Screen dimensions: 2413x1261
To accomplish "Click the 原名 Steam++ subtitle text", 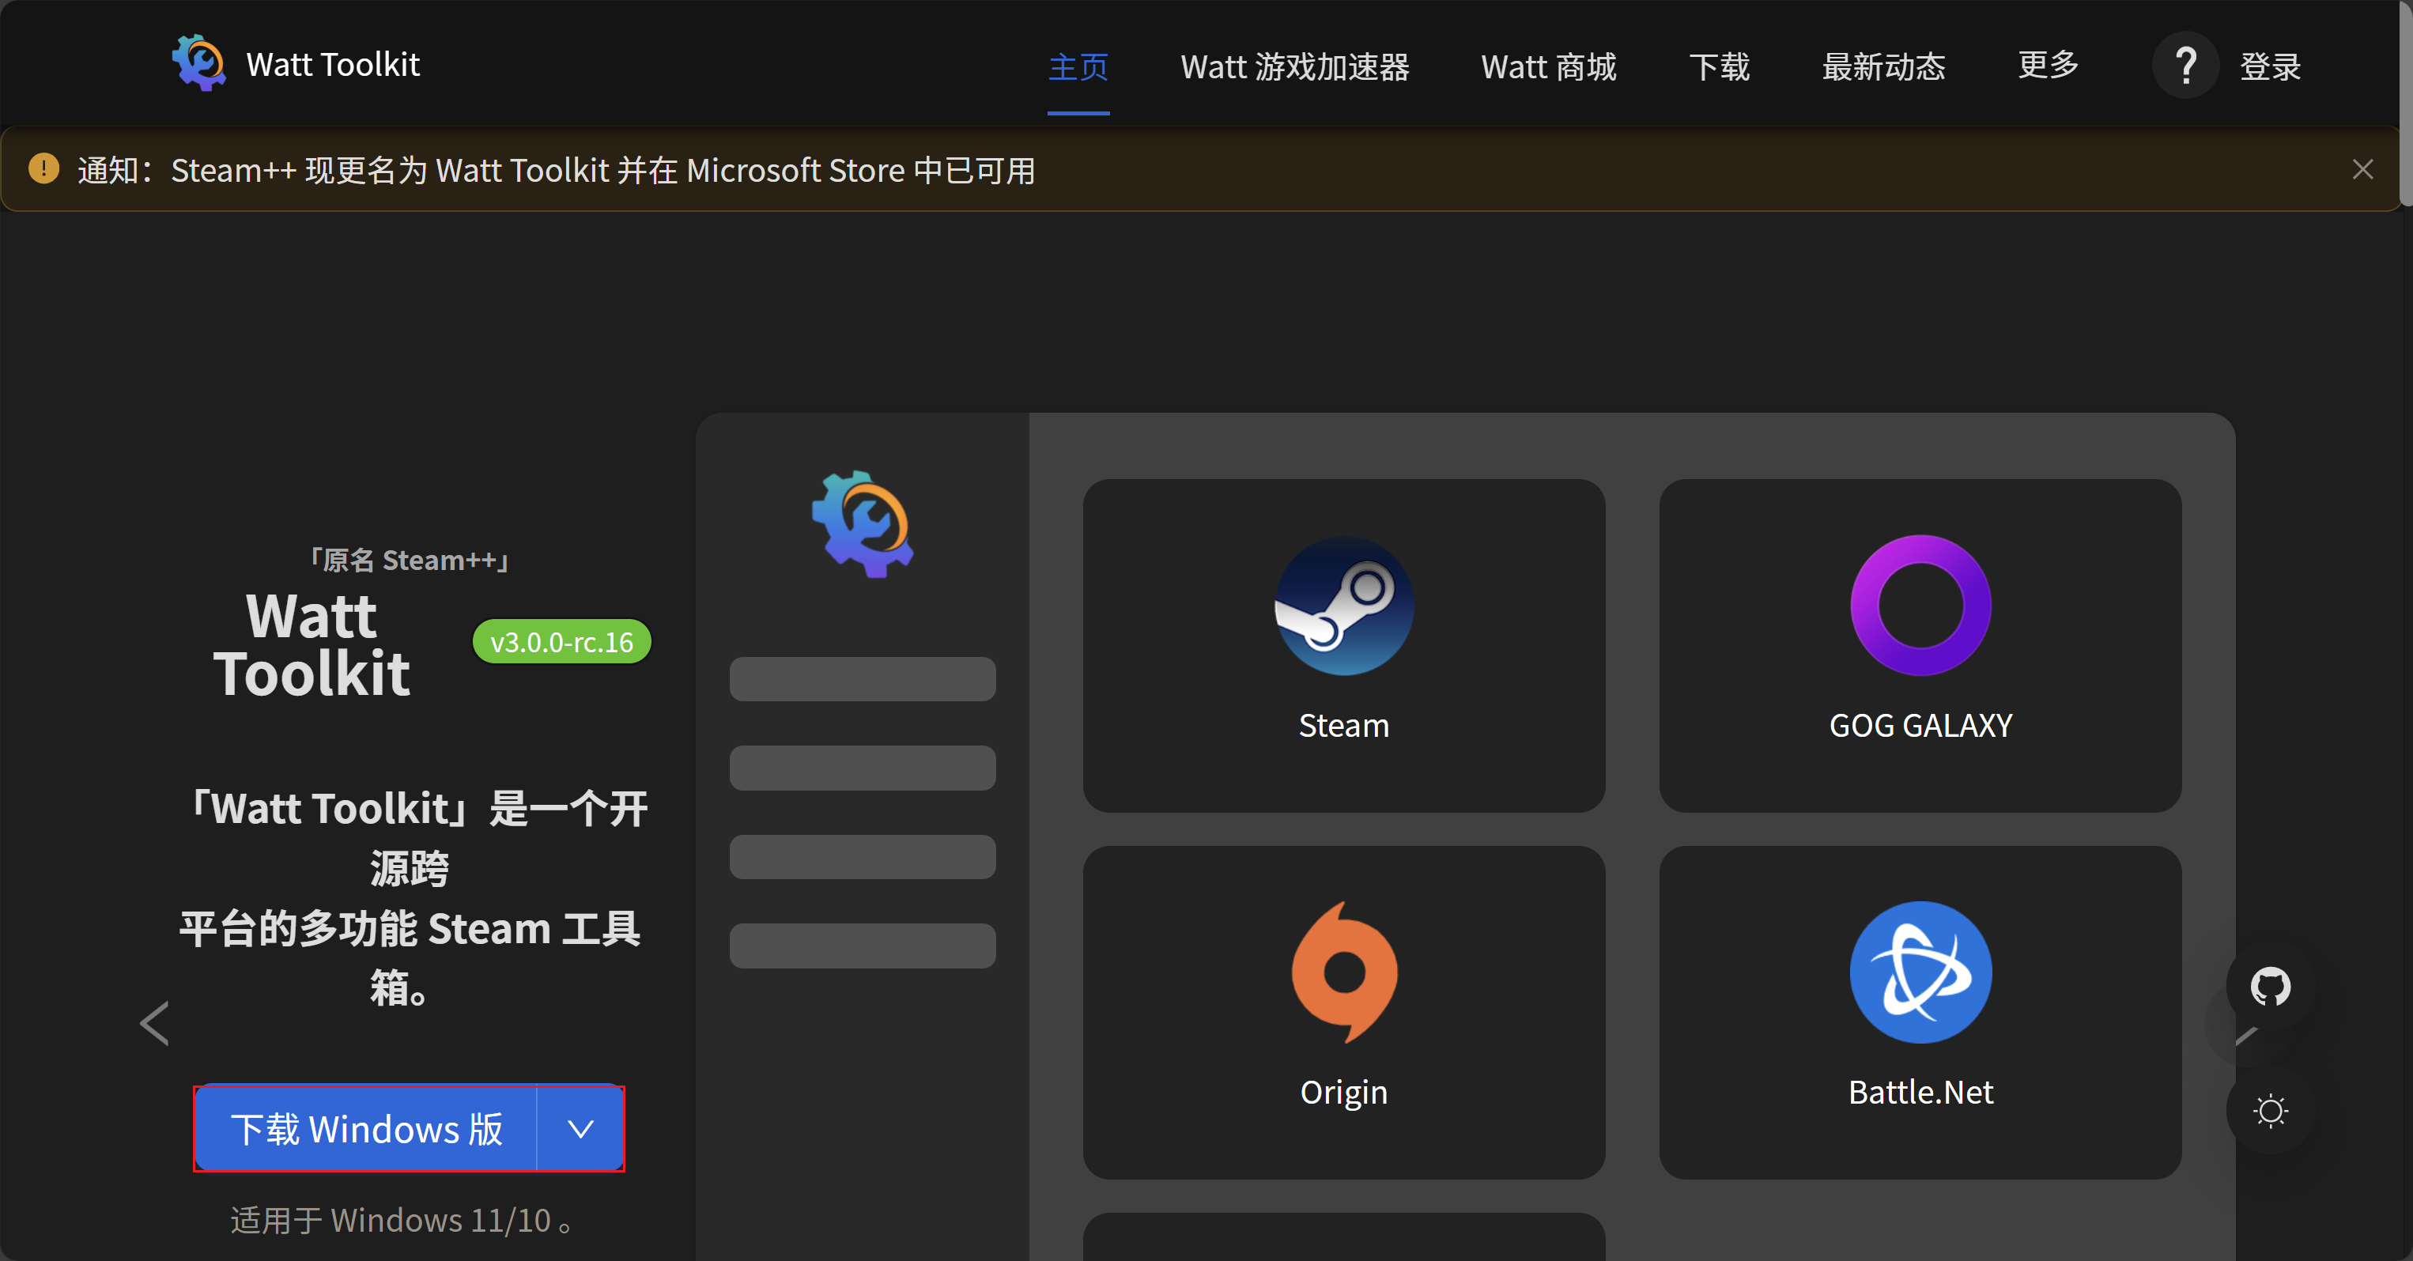I will 410,561.
